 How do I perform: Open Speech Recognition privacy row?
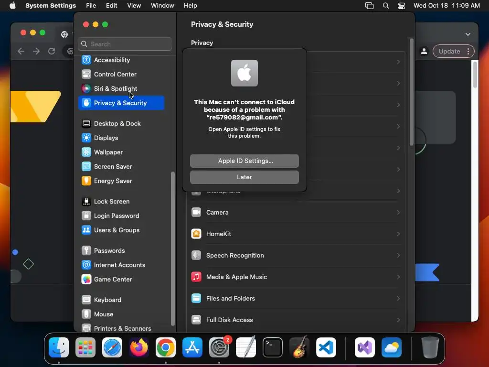click(296, 256)
